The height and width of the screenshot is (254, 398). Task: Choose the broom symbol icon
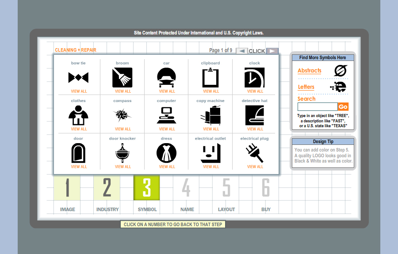coord(122,78)
